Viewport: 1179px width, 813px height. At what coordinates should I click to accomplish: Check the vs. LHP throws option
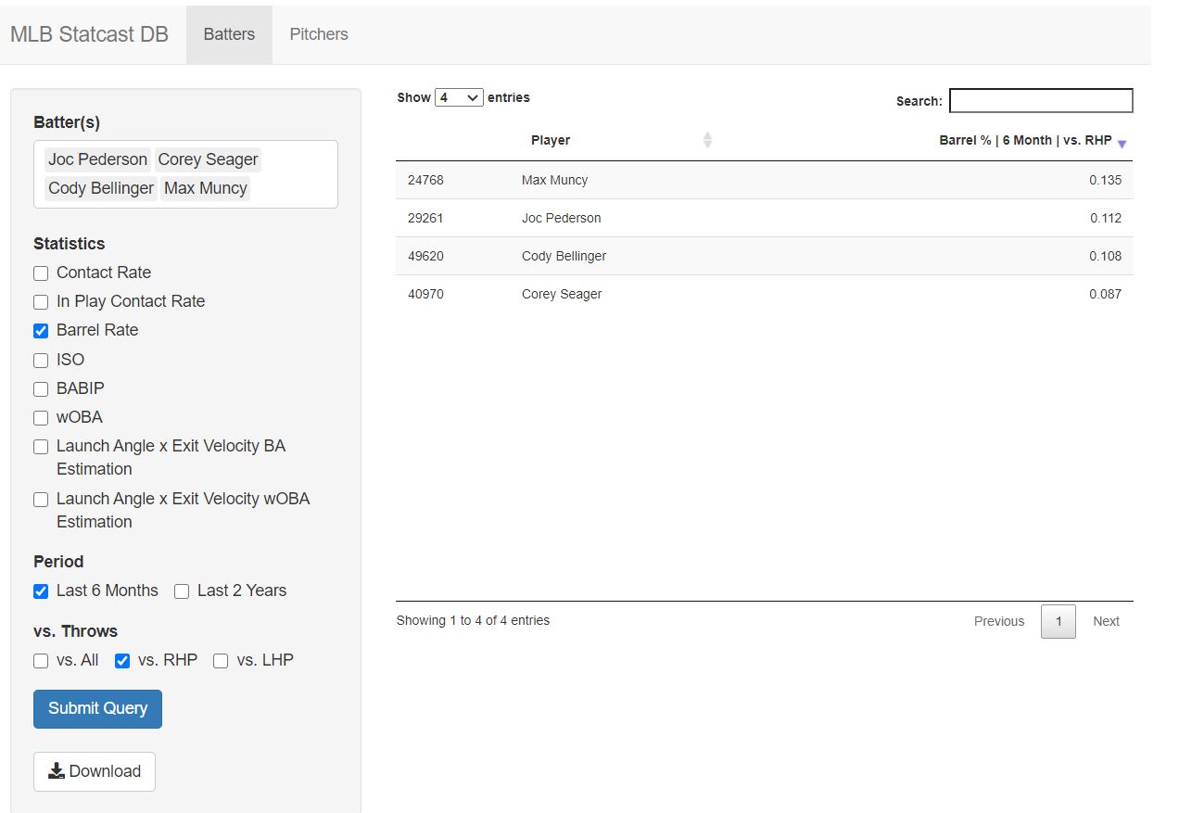[221, 661]
